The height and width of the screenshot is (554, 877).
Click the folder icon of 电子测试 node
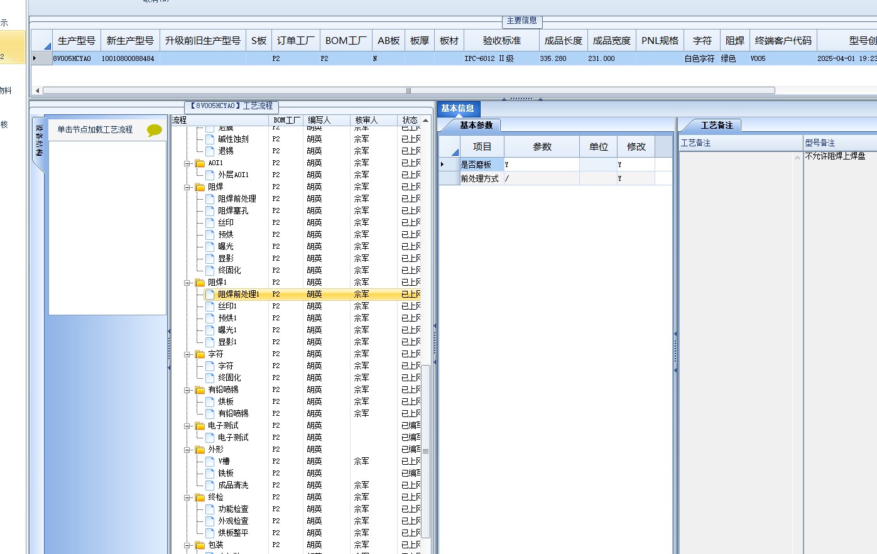click(x=200, y=425)
